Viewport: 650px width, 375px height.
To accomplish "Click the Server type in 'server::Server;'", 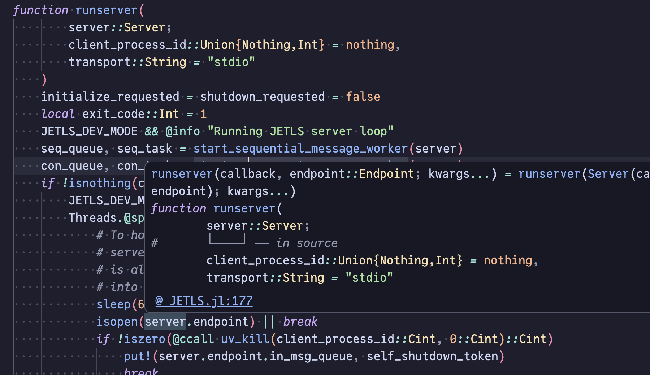I will pyautogui.click(x=144, y=27).
